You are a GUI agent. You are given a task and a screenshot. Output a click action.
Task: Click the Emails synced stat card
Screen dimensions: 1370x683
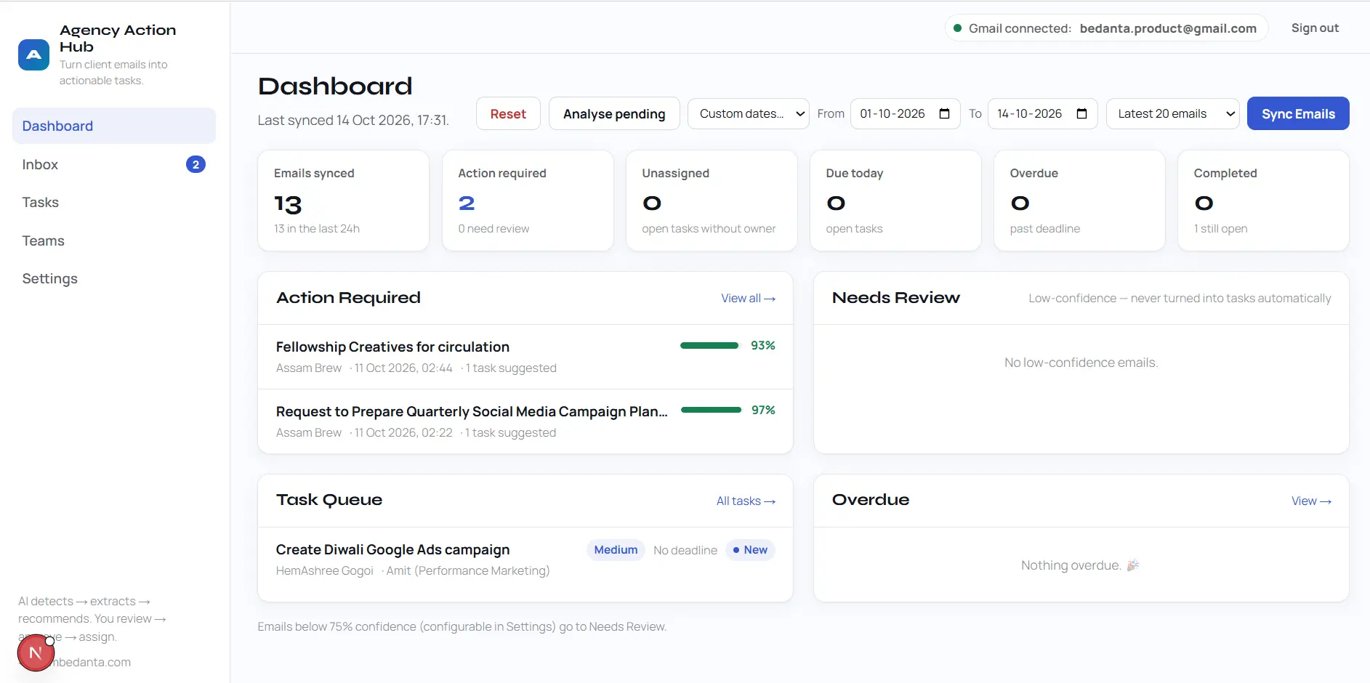(x=343, y=201)
